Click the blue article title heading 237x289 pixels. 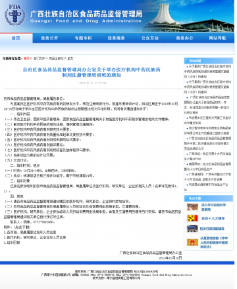tap(92, 72)
